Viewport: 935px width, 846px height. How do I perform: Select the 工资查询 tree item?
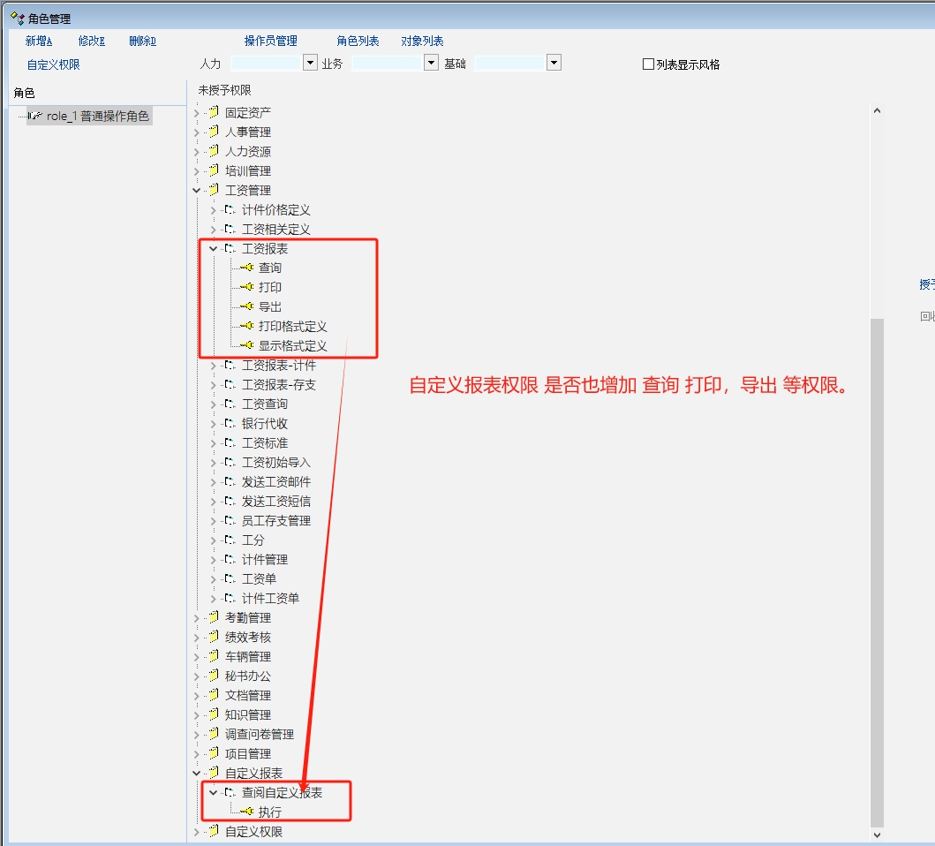point(265,404)
